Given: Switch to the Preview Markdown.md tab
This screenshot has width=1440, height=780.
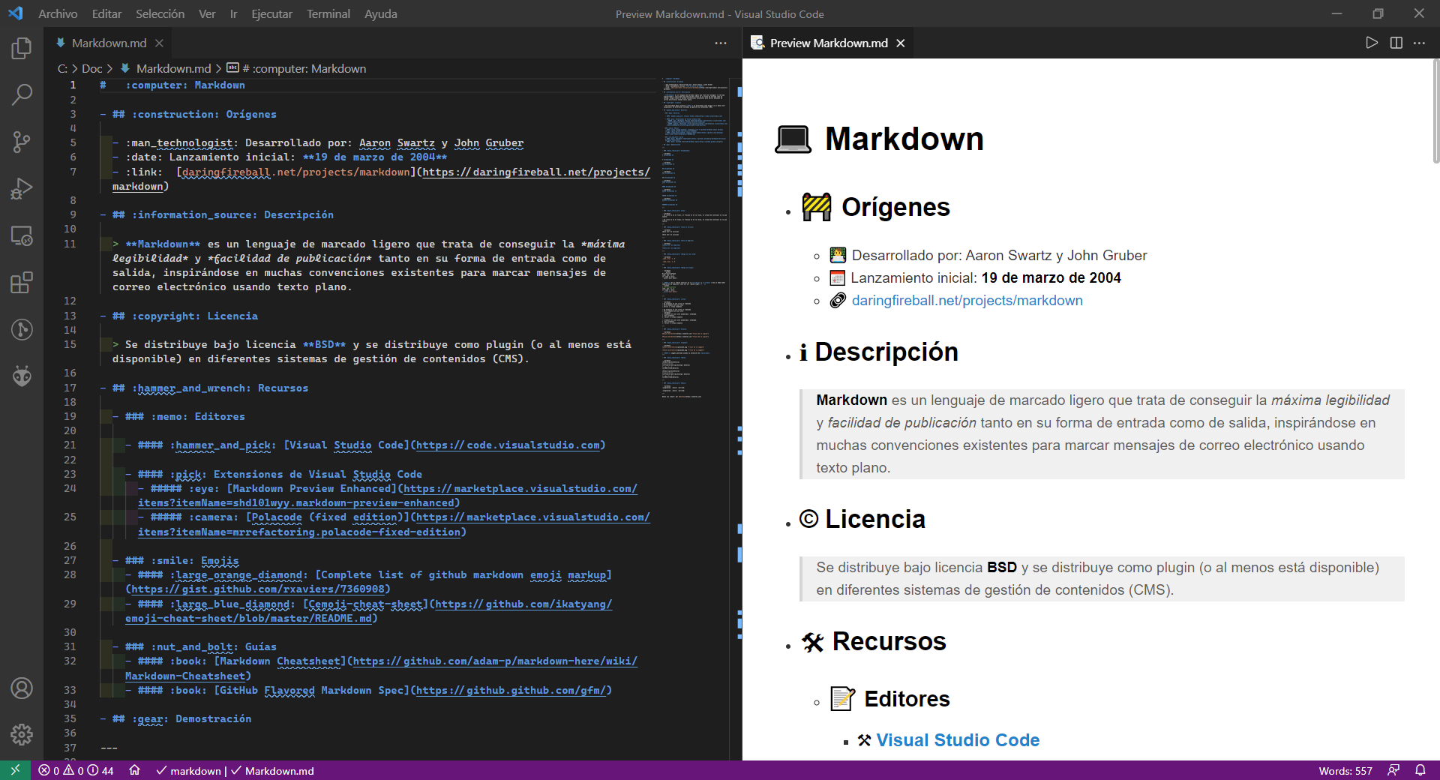Looking at the screenshot, I should [828, 43].
